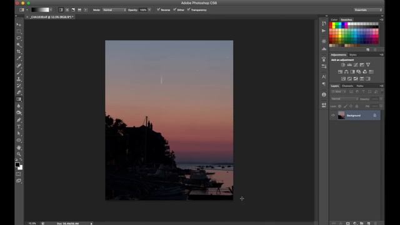Select the Crop tool
The image size is (400, 225).
coord(19,52)
